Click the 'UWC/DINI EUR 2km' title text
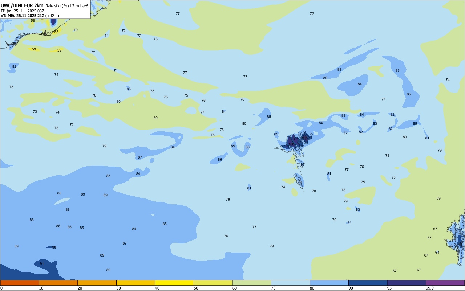 [22, 5]
